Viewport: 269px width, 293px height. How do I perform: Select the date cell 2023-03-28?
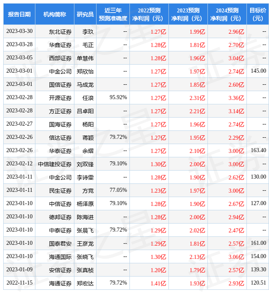[19, 45]
